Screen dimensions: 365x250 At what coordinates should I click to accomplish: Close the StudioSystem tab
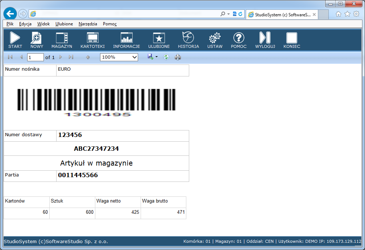tap(314, 14)
